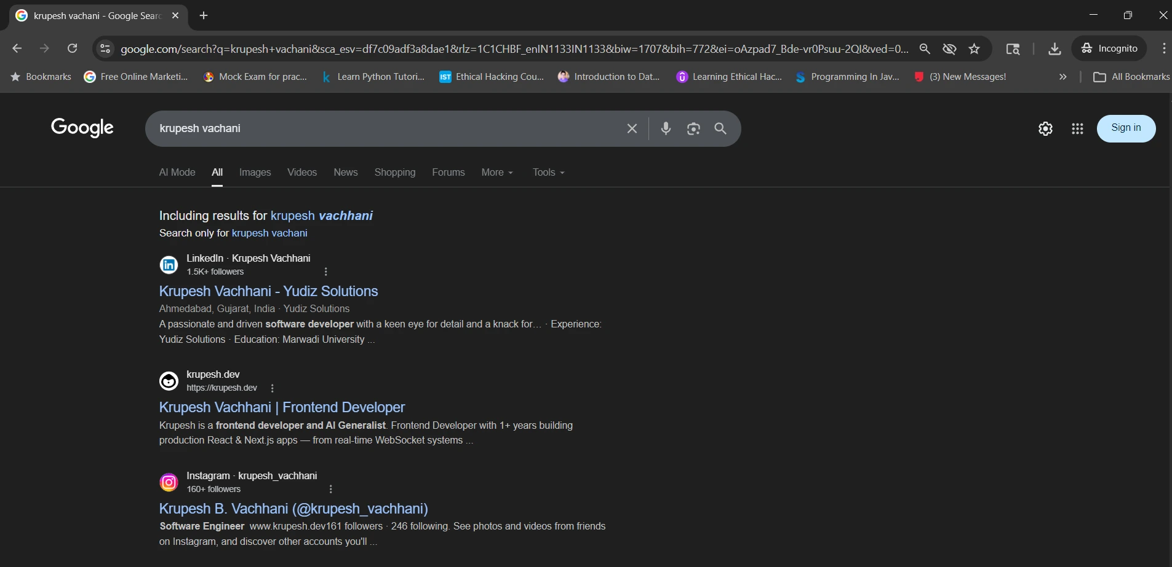Click the Incognito indicator button
The width and height of the screenshot is (1172, 567).
click(1109, 49)
